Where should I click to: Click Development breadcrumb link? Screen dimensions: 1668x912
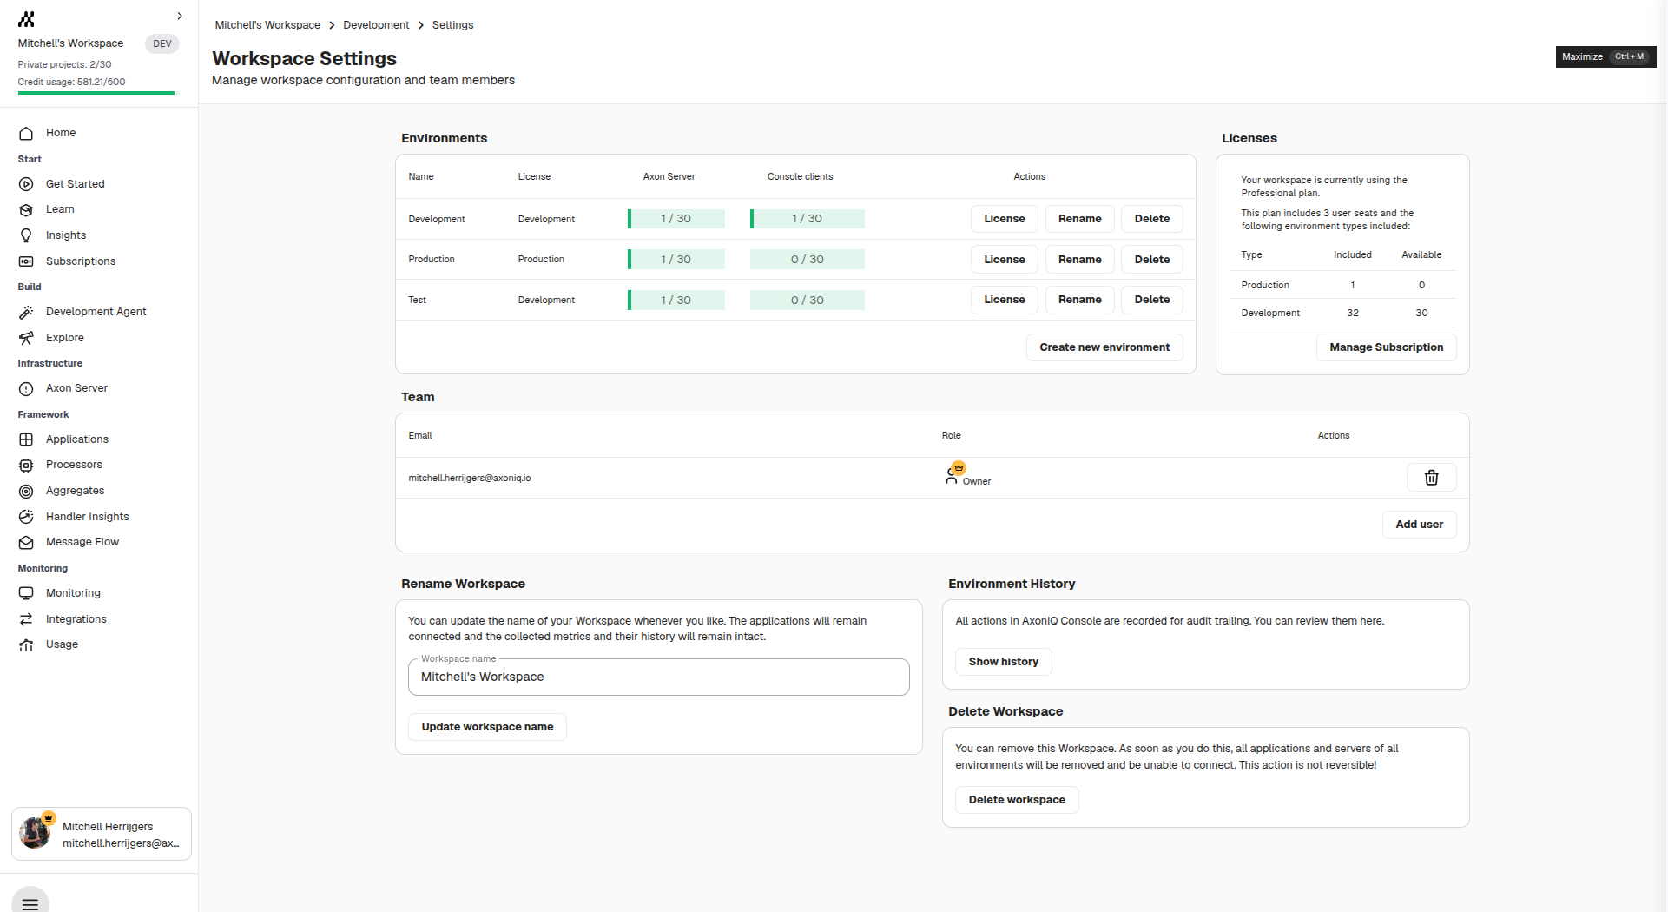tap(376, 25)
